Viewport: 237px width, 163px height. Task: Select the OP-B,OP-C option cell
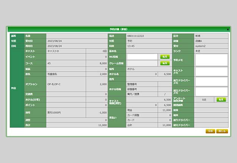[66, 84]
